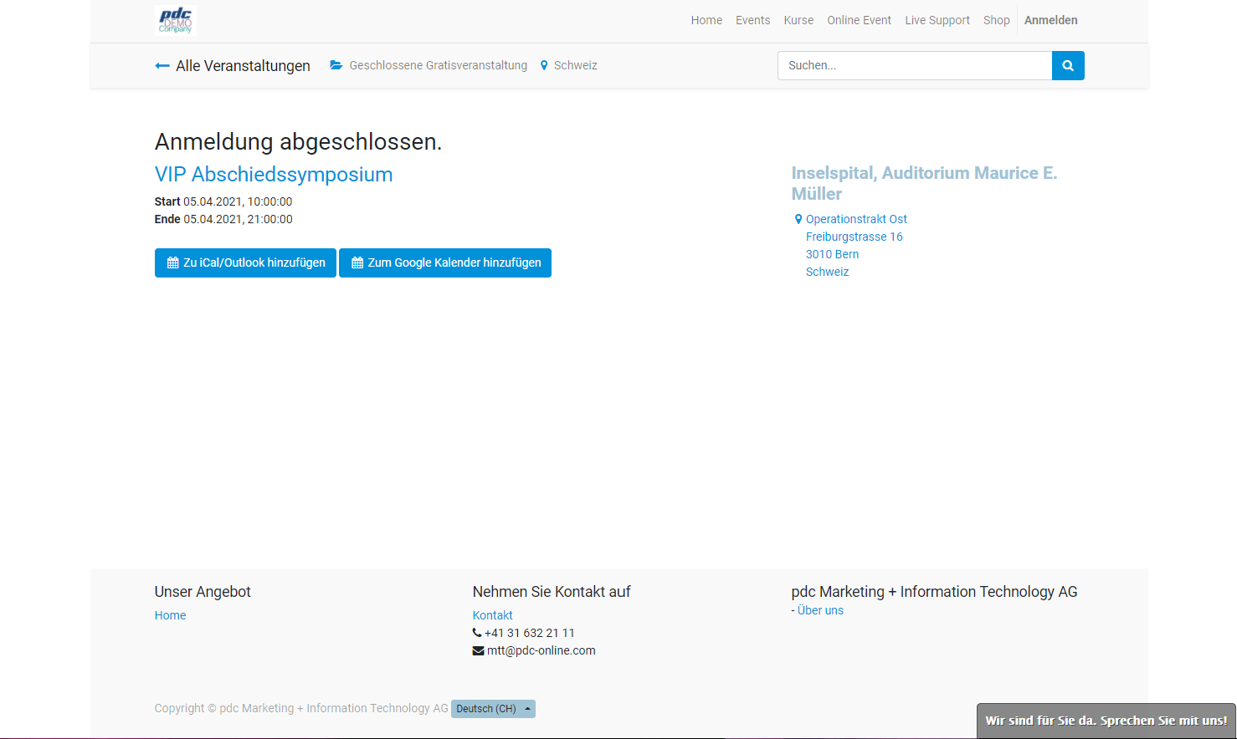Open the live chat support widget
1237x739 pixels.
(x=1106, y=721)
